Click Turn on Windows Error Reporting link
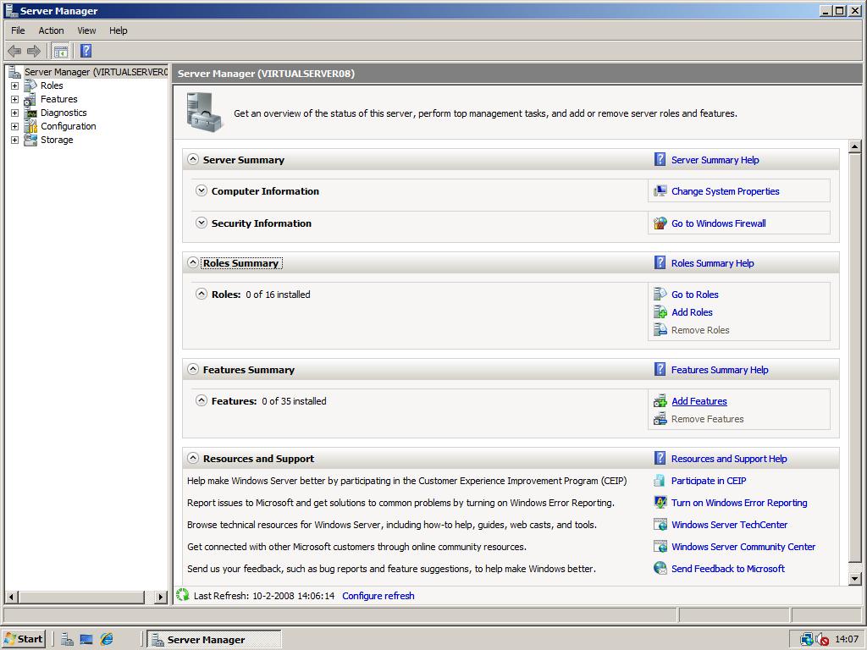The height and width of the screenshot is (650, 867). [x=739, y=503]
